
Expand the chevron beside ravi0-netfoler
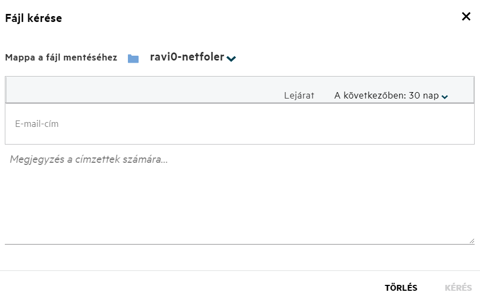point(231,58)
